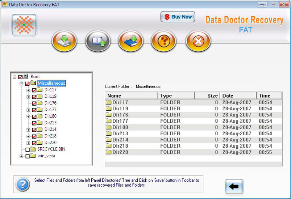
Task: Expand the Dir117 tree node
Action: pyautogui.click(x=28, y=90)
